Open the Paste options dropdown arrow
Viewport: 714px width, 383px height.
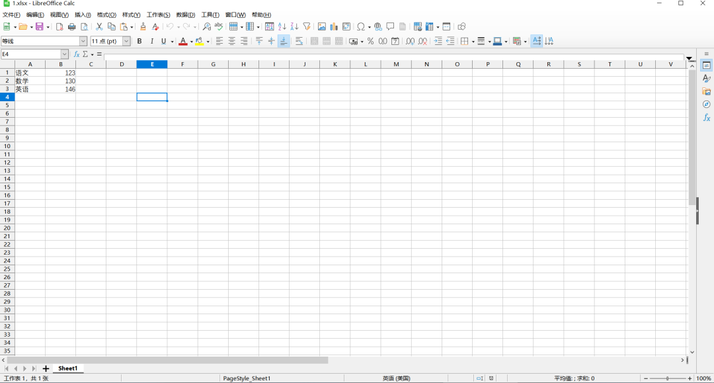pyautogui.click(x=132, y=27)
